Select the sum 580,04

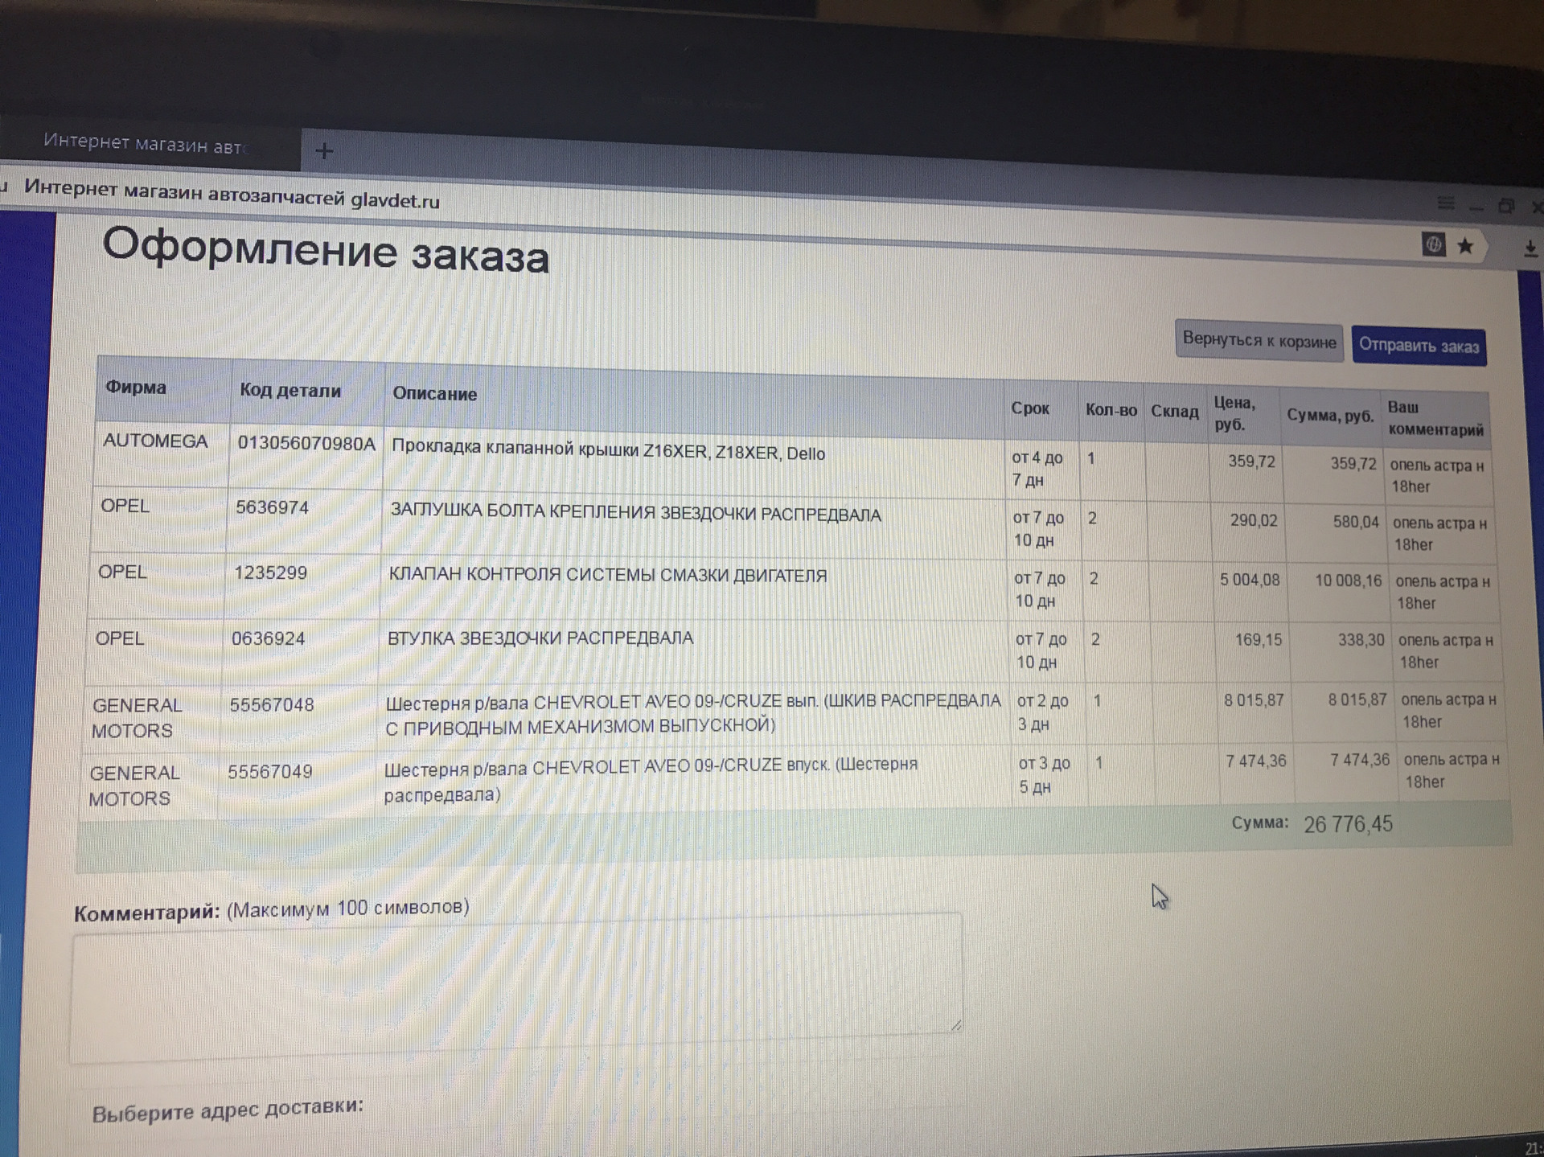[1356, 522]
